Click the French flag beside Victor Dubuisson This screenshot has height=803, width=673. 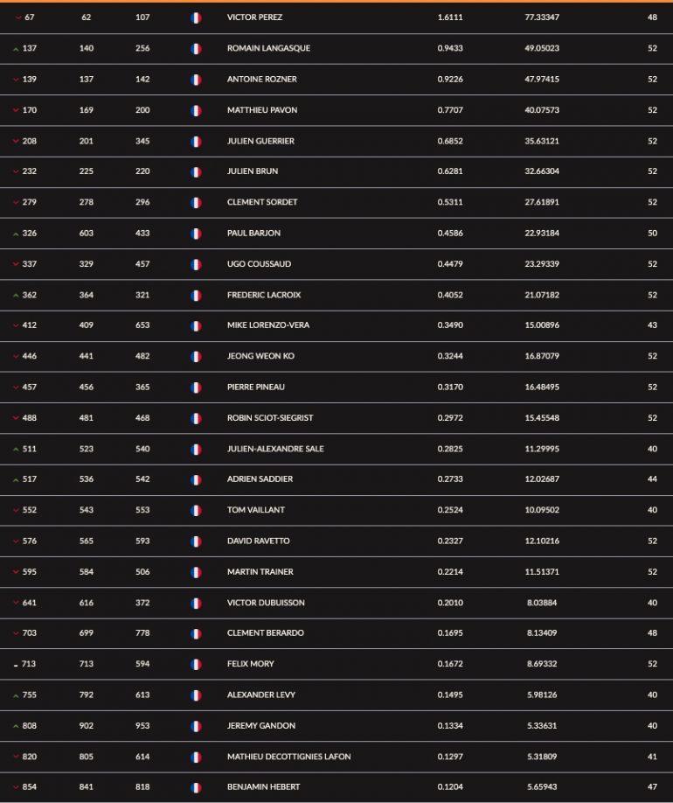[x=196, y=604]
